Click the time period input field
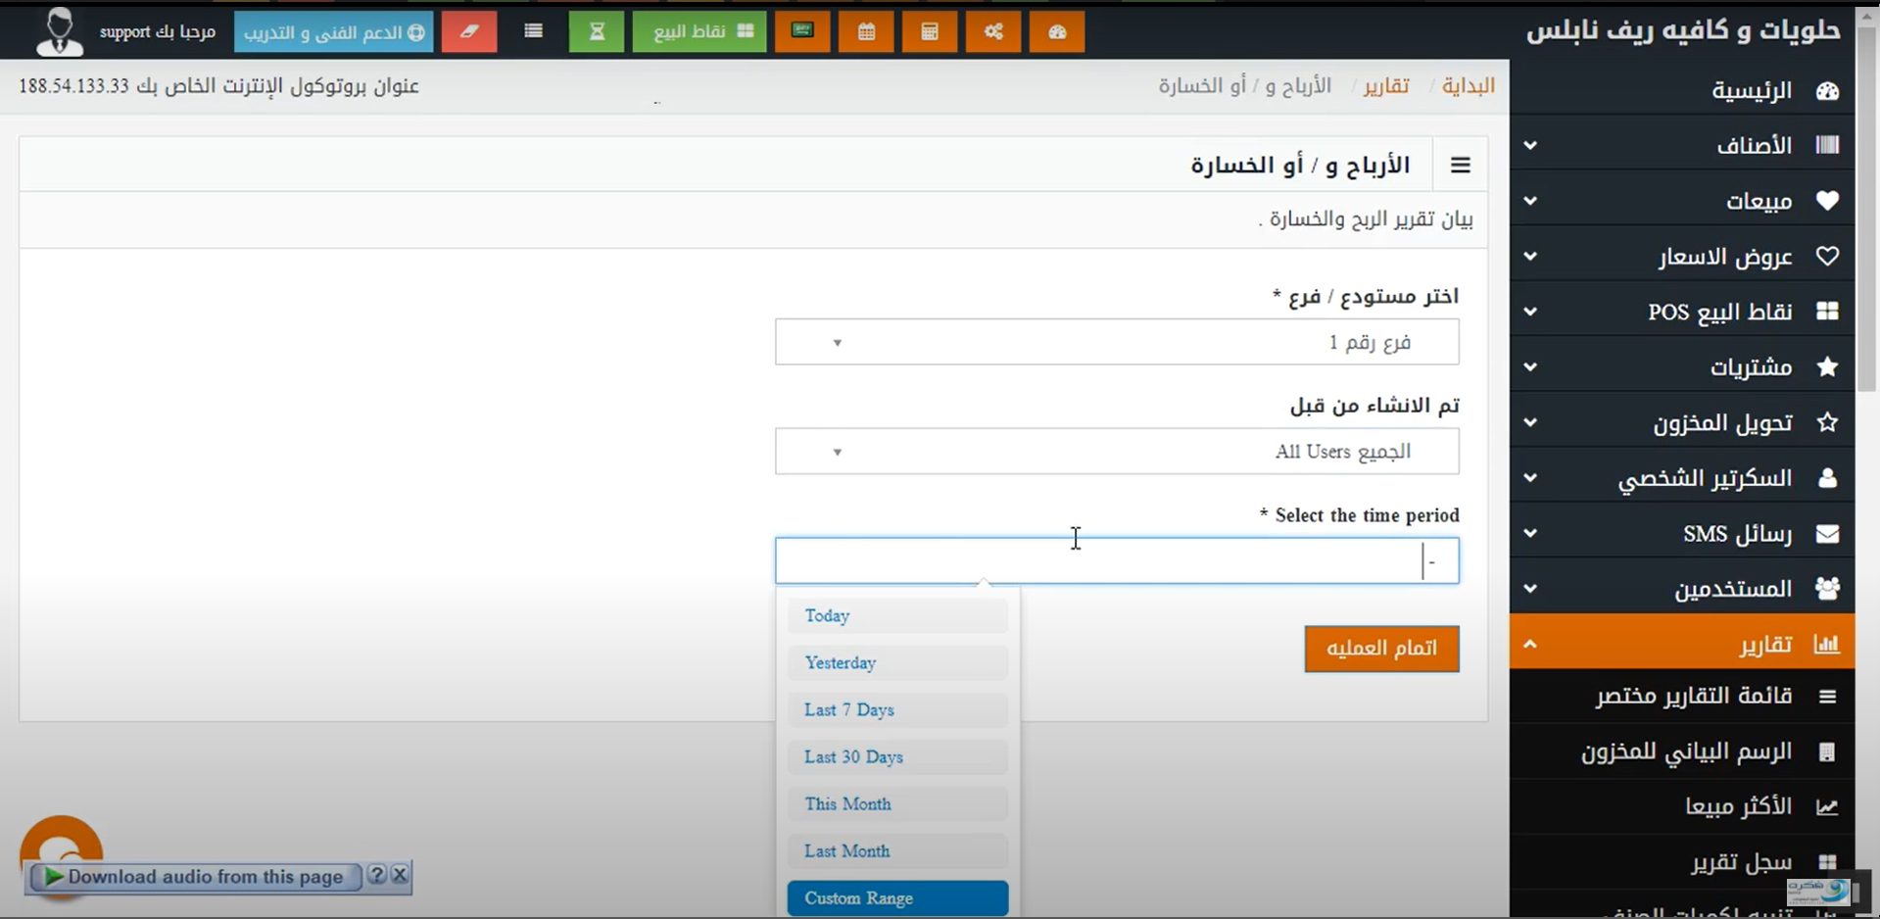1880x919 pixels. (1097, 561)
